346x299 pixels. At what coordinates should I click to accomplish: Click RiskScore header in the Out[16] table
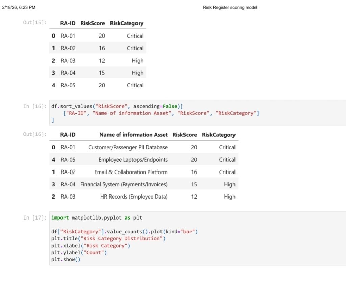184,135
